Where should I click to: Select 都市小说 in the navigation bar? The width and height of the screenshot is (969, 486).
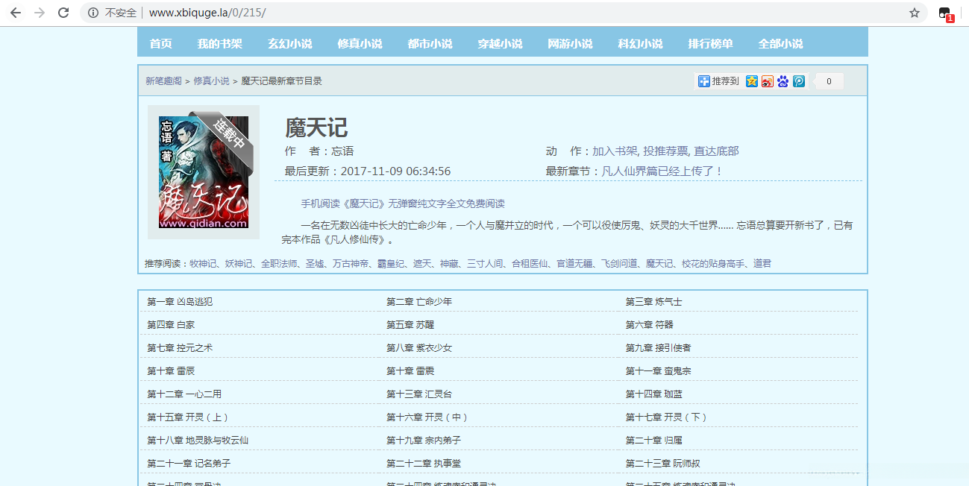coord(430,43)
